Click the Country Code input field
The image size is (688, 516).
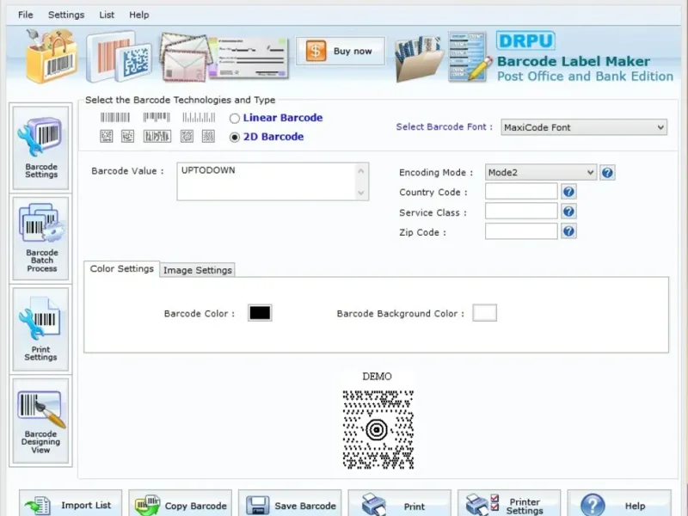[521, 191]
